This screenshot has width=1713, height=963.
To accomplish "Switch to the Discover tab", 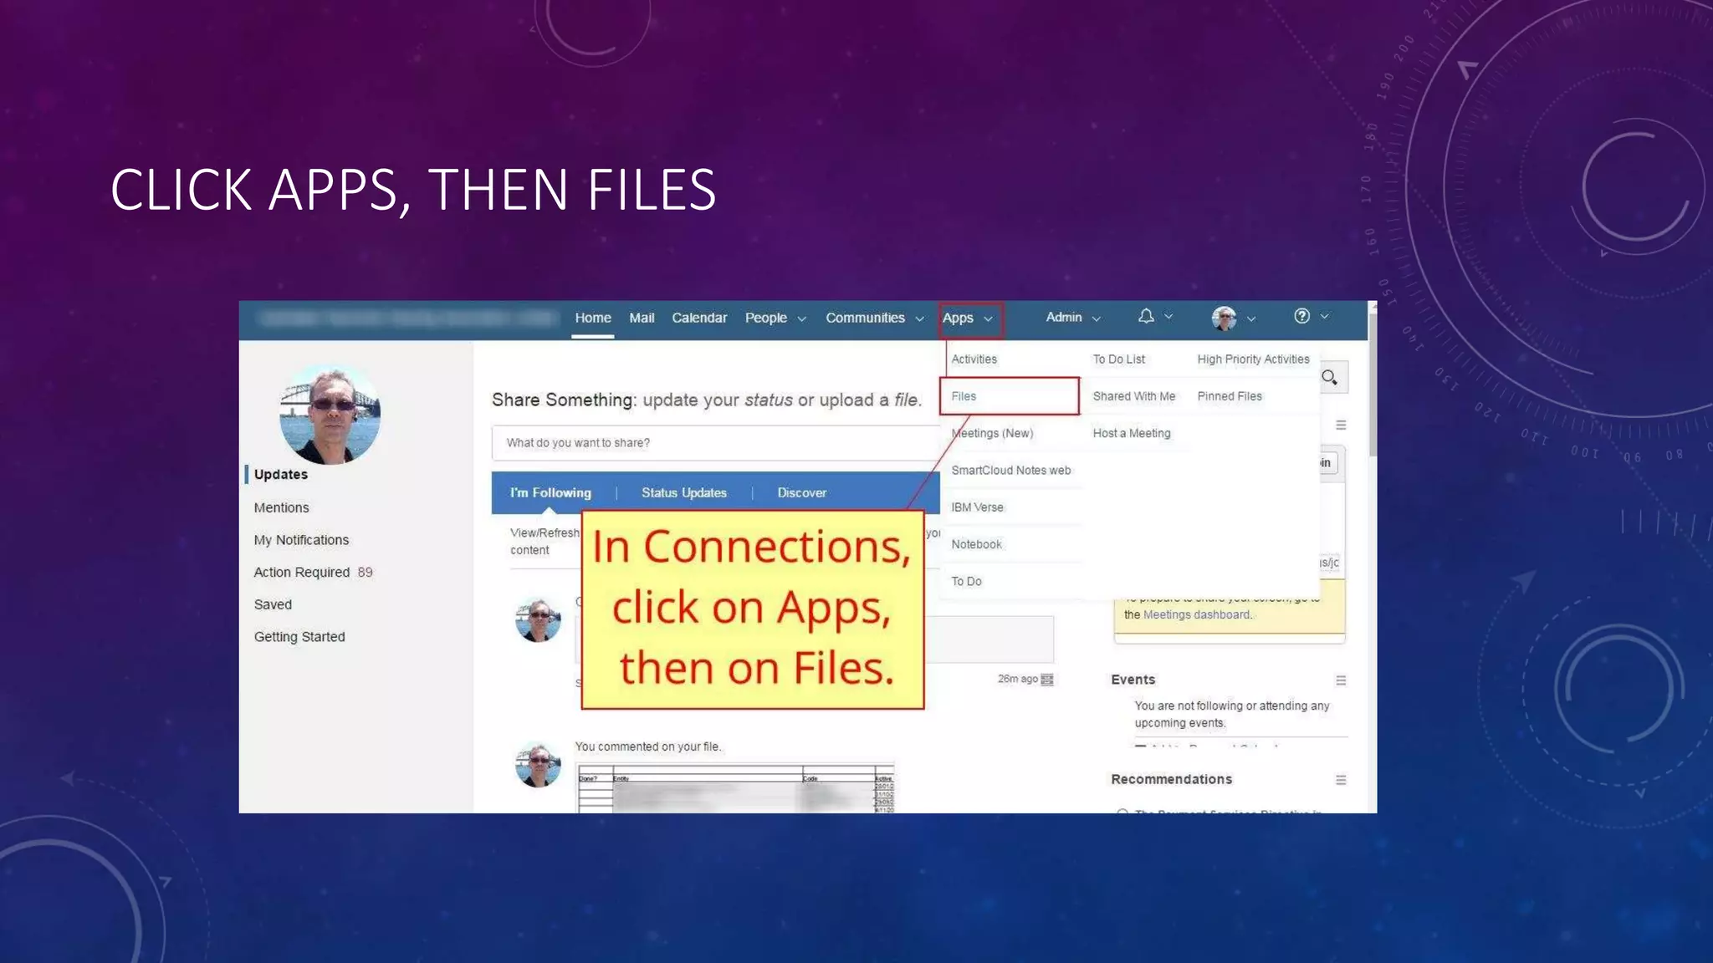I will (801, 493).
